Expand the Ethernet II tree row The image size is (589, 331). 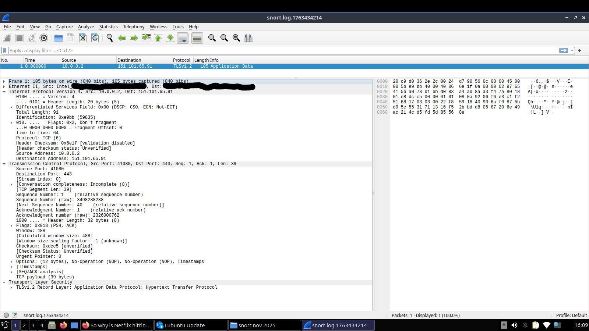click(x=4, y=87)
